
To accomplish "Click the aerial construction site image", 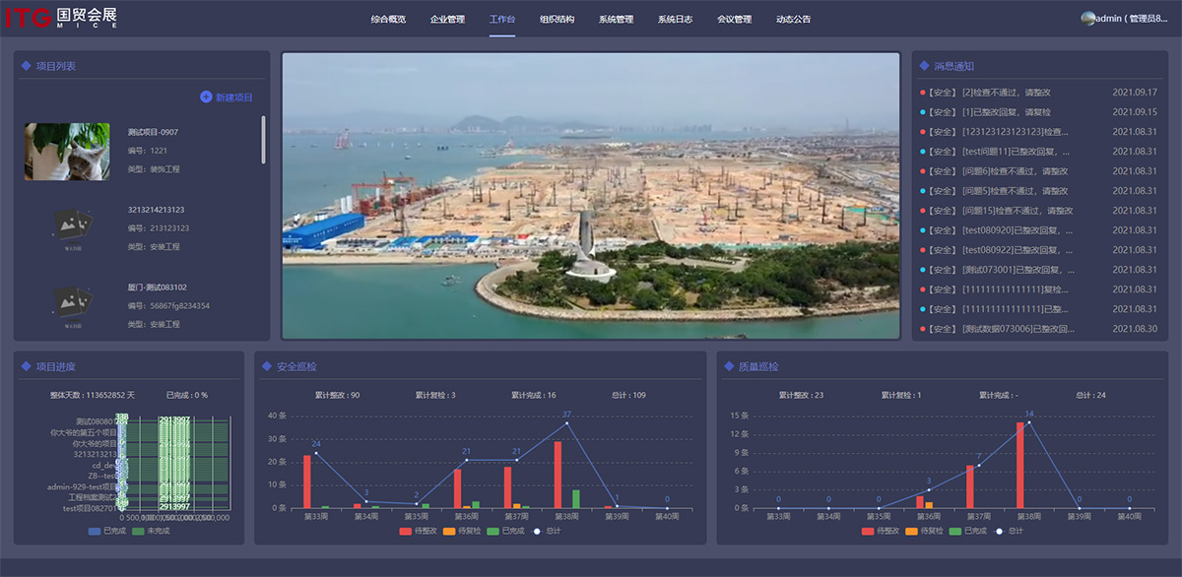I will point(591,196).
